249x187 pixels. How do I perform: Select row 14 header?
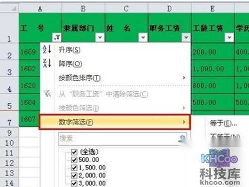pos(9,183)
